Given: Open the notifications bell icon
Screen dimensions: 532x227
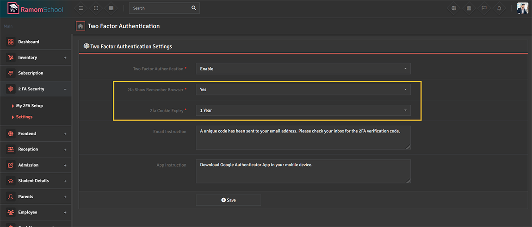Looking at the screenshot, I should 499,8.
